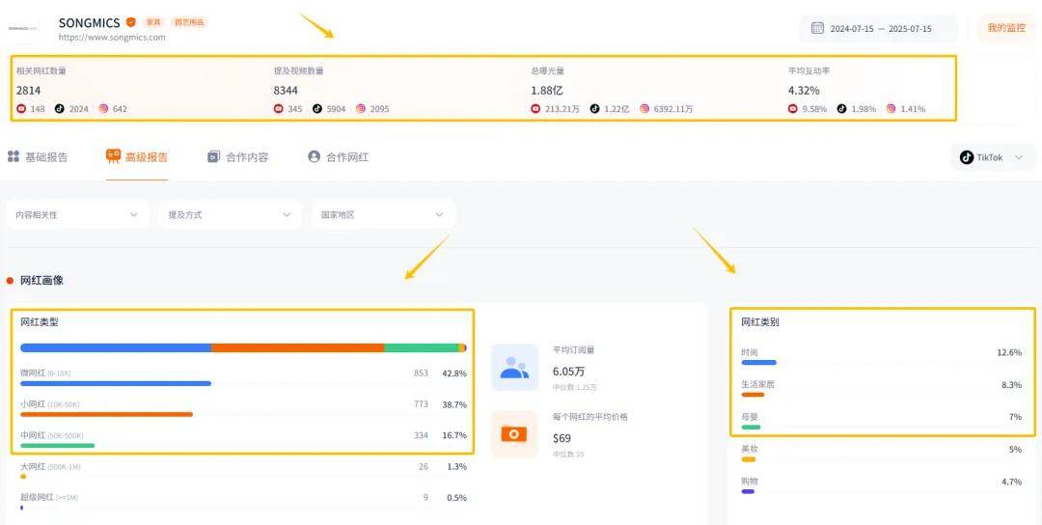The image size is (1042, 525).
Task: Select the 高级报告 tab
Action: click(137, 157)
